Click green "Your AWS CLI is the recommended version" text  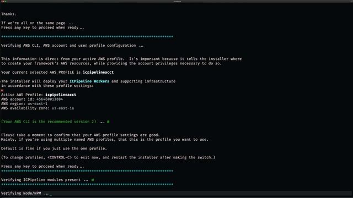pos(49,122)
